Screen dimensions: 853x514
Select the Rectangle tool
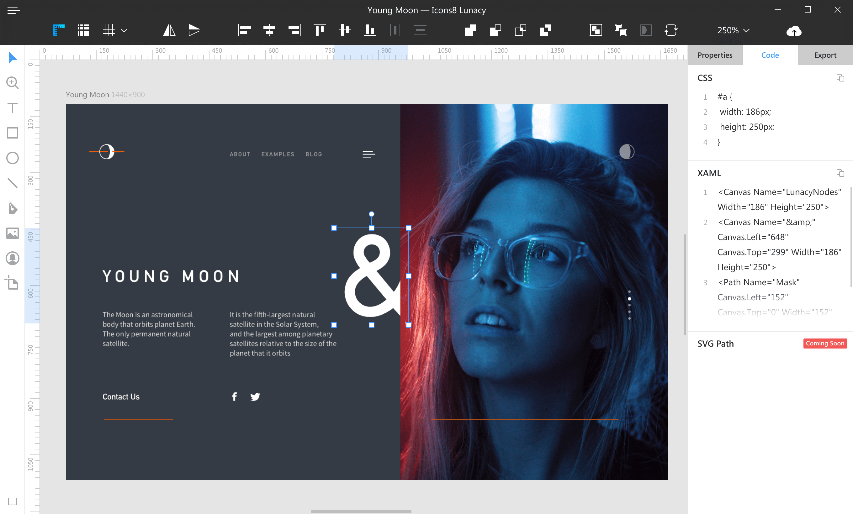(x=13, y=133)
